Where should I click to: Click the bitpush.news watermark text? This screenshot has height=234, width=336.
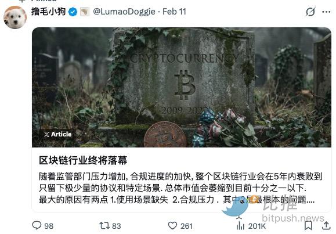(293, 218)
